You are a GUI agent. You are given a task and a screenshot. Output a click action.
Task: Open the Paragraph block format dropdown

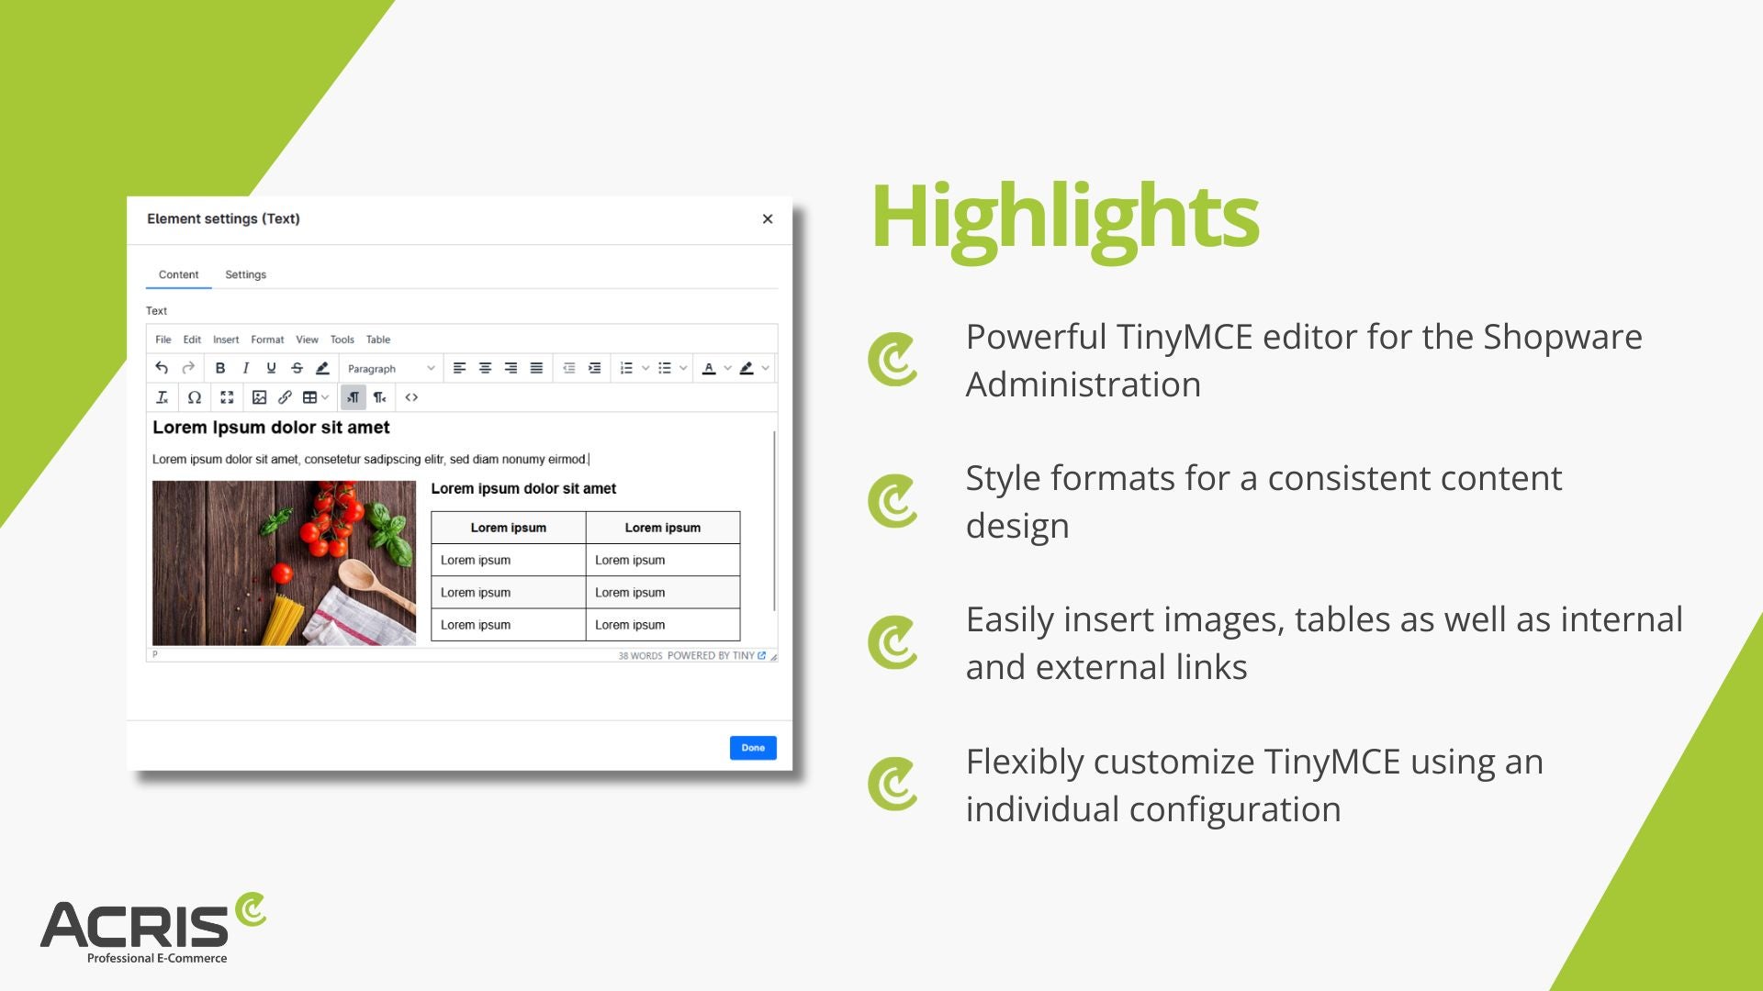tap(391, 369)
